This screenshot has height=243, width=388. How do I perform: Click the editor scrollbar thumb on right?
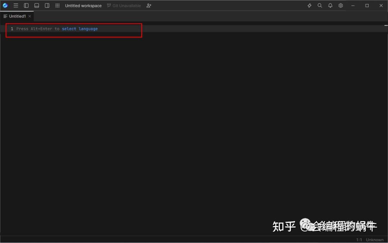pos(386,25)
